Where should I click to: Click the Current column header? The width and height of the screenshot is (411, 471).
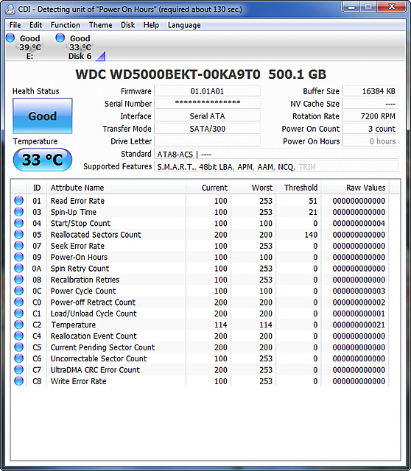(208, 188)
